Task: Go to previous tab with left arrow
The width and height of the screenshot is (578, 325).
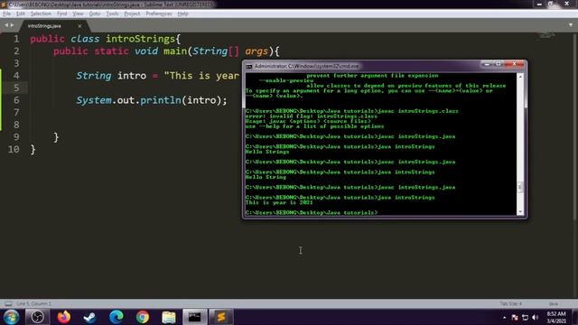Action: point(6,25)
